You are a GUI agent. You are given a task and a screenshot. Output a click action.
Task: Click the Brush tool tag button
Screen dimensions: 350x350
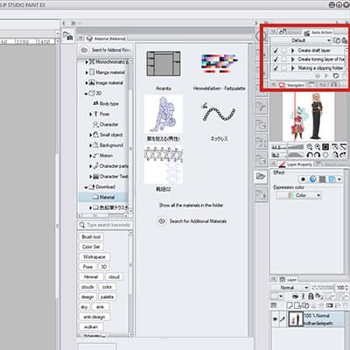coord(91,237)
